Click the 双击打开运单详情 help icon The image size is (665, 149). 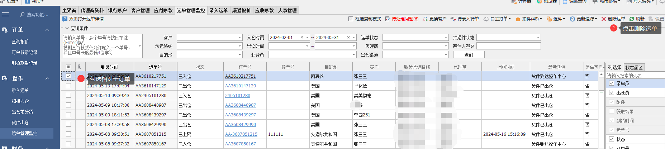click(x=65, y=19)
